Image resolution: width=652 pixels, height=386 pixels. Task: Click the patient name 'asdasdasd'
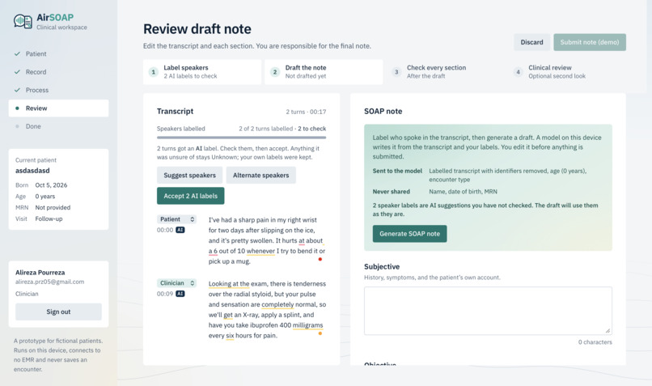coord(32,171)
